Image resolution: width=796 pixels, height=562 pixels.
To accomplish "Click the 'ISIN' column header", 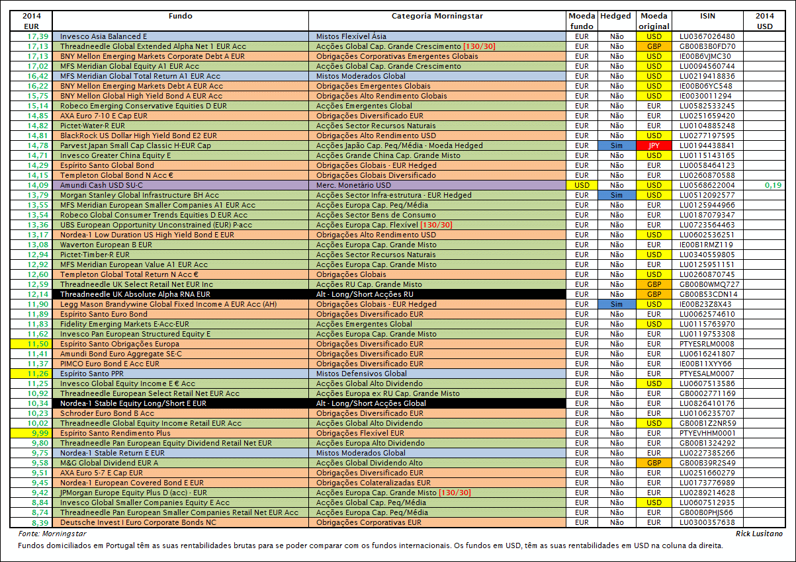I will pyautogui.click(x=707, y=20).
